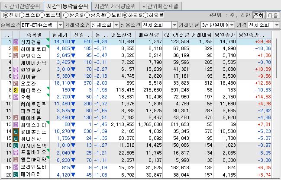Click the down arrow in 상지건설 row
The height and width of the screenshot is (180, 281).
pos(73,41)
